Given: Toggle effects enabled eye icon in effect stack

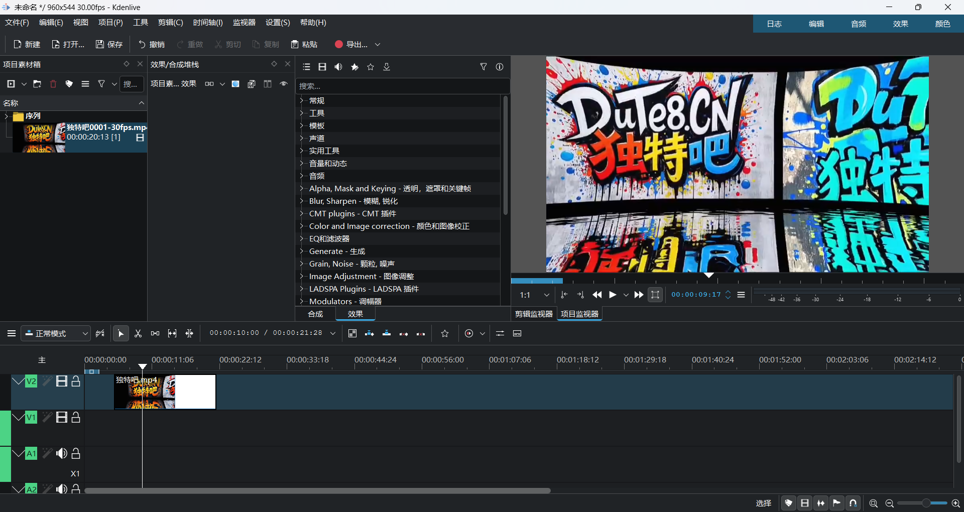Looking at the screenshot, I should click(x=284, y=84).
